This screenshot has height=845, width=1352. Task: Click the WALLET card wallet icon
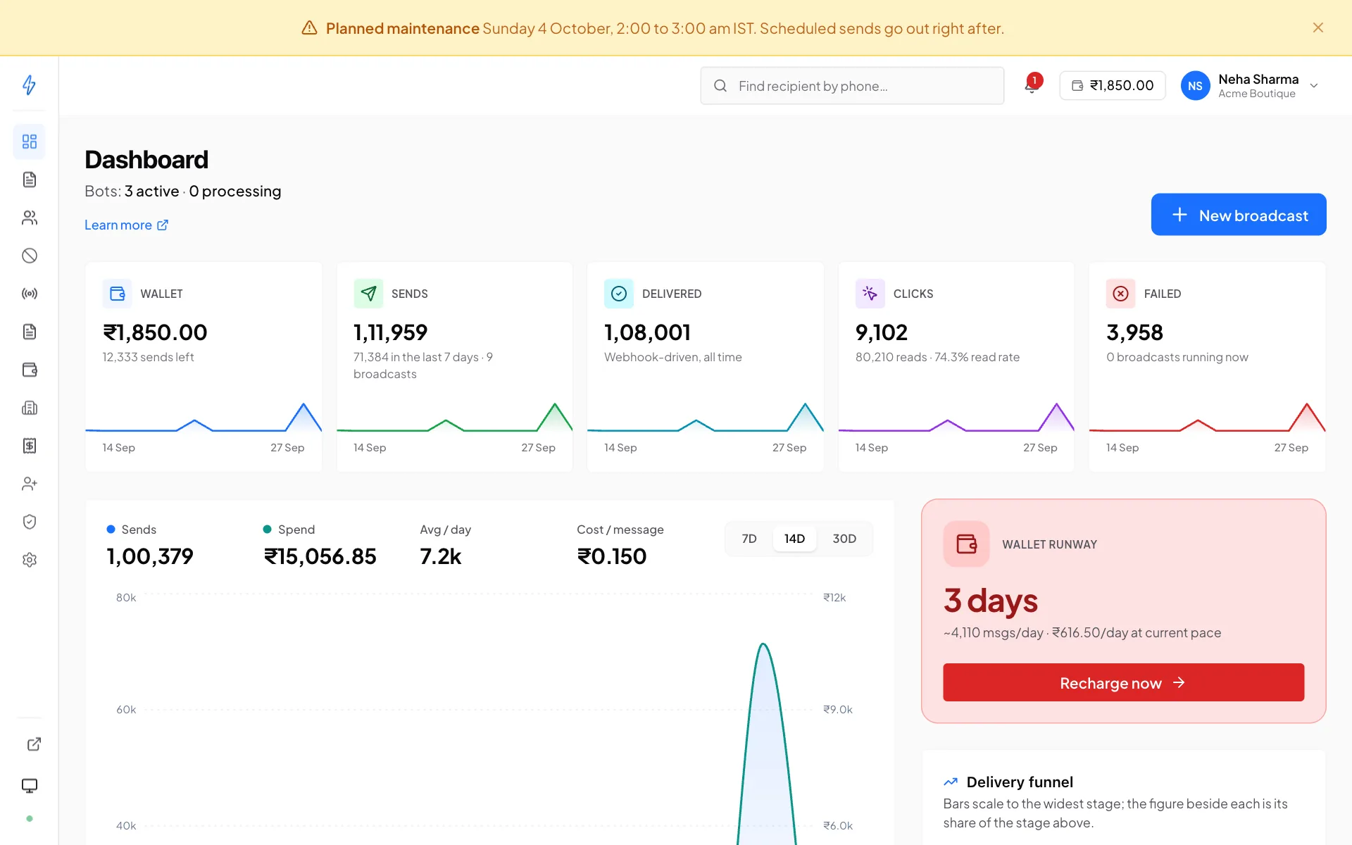click(118, 294)
